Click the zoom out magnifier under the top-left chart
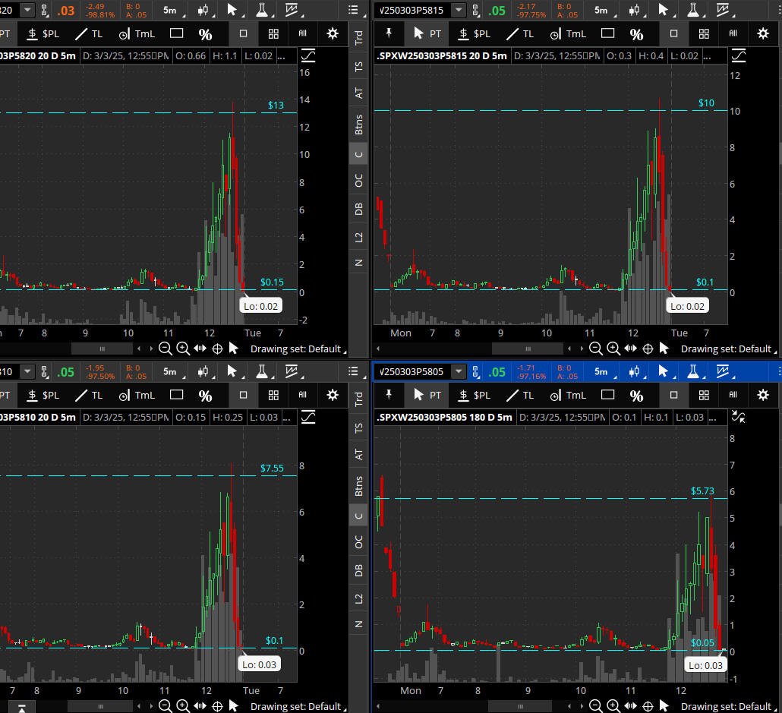 (165, 349)
